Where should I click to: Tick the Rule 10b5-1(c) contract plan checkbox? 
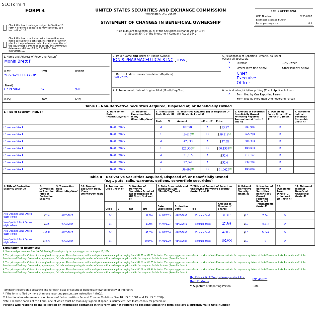(x=5, y=45)
